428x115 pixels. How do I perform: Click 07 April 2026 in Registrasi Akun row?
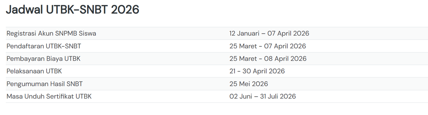coord(288,33)
